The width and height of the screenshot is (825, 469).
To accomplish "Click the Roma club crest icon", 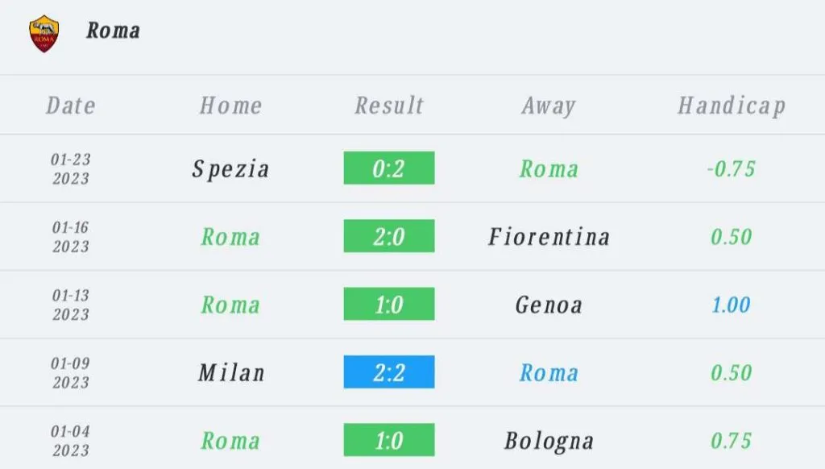I will (43, 34).
